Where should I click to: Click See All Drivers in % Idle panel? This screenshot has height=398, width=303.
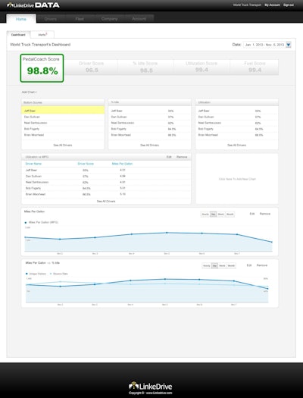[149, 146]
